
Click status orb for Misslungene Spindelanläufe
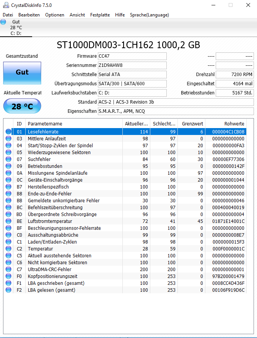[8, 173]
